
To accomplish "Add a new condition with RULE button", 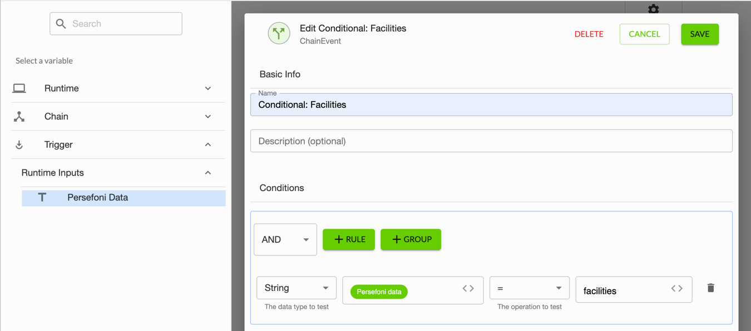I will click(349, 239).
